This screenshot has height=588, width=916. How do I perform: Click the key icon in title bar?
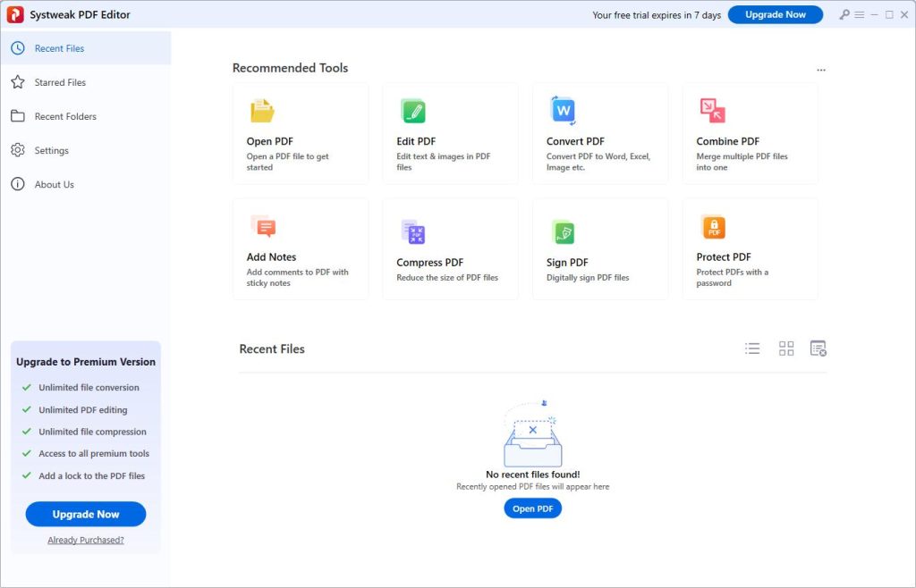tap(844, 14)
